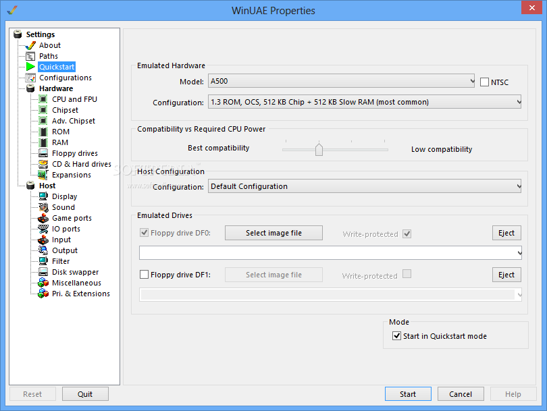Click the Display monitor icon
Screen dimensions: 547x411
pos(43,196)
